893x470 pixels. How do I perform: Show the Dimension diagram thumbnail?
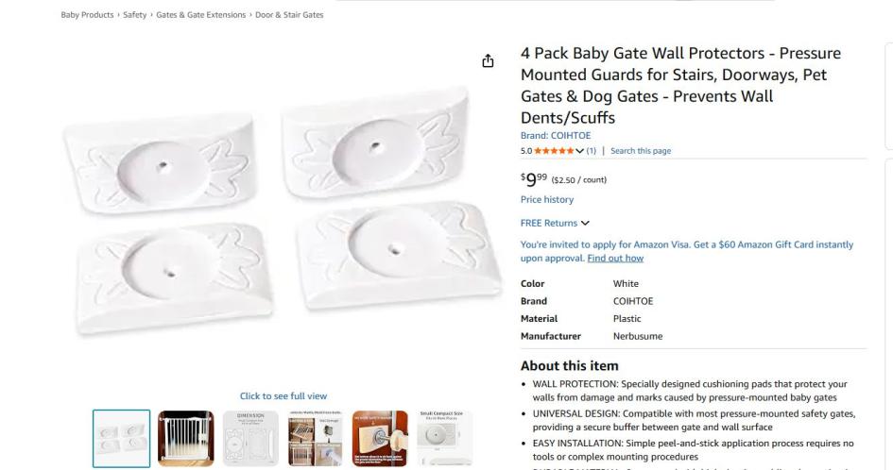coord(251,438)
